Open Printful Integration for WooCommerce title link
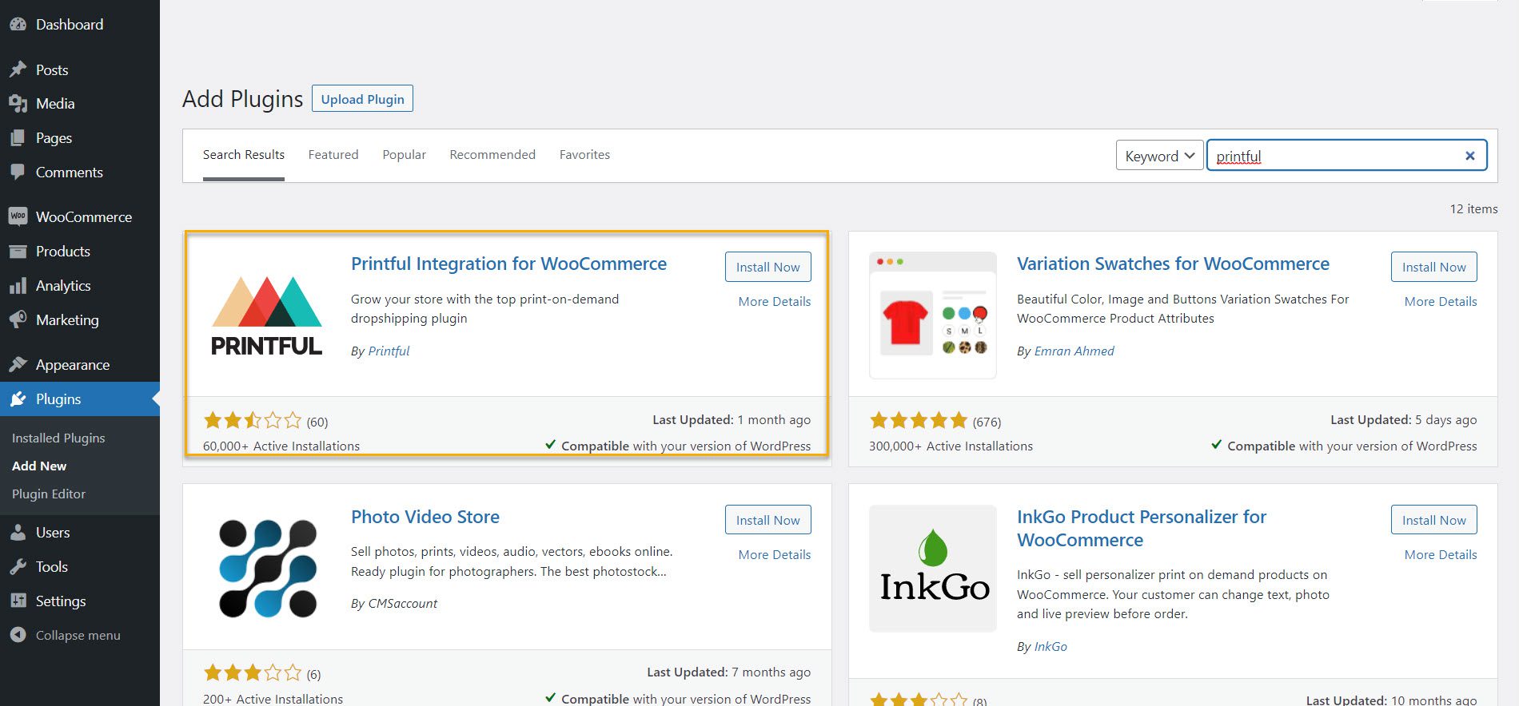Image resolution: width=1519 pixels, height=706 pixels. 508,264
